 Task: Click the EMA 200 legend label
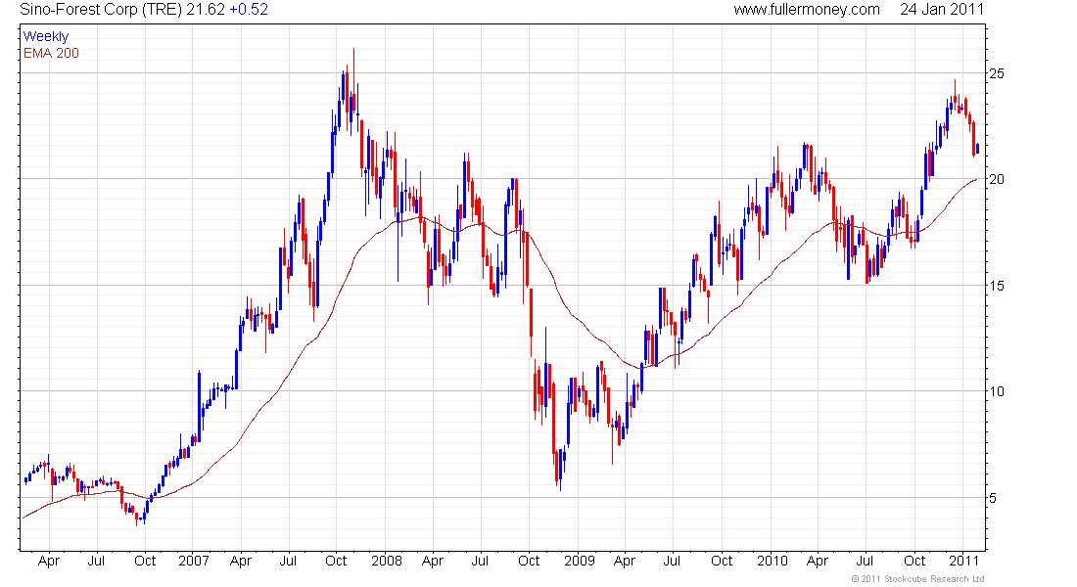[x=51, y=53]
